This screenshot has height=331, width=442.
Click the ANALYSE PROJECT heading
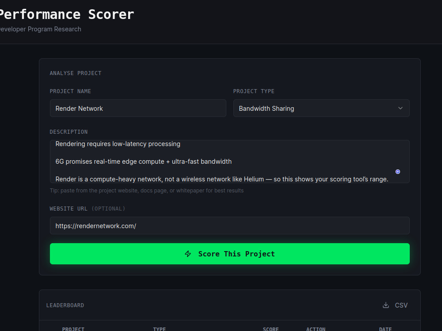[x=76, y=73]
